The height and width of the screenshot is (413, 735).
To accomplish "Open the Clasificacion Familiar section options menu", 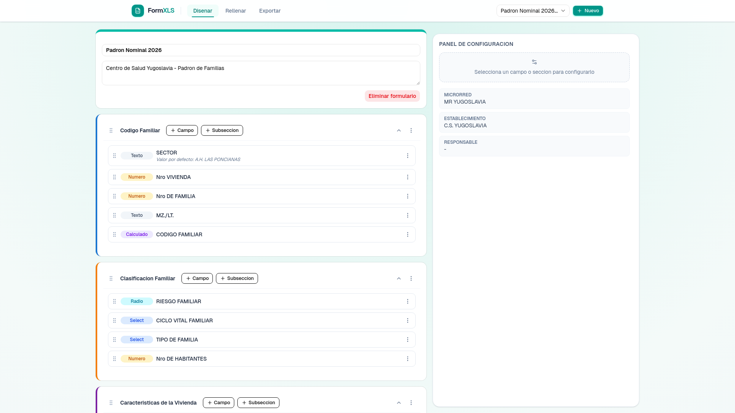I will (411, 278).
